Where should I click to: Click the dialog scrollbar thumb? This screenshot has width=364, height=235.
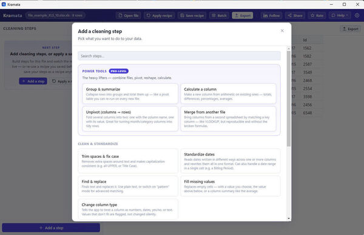tap(289, 98)
